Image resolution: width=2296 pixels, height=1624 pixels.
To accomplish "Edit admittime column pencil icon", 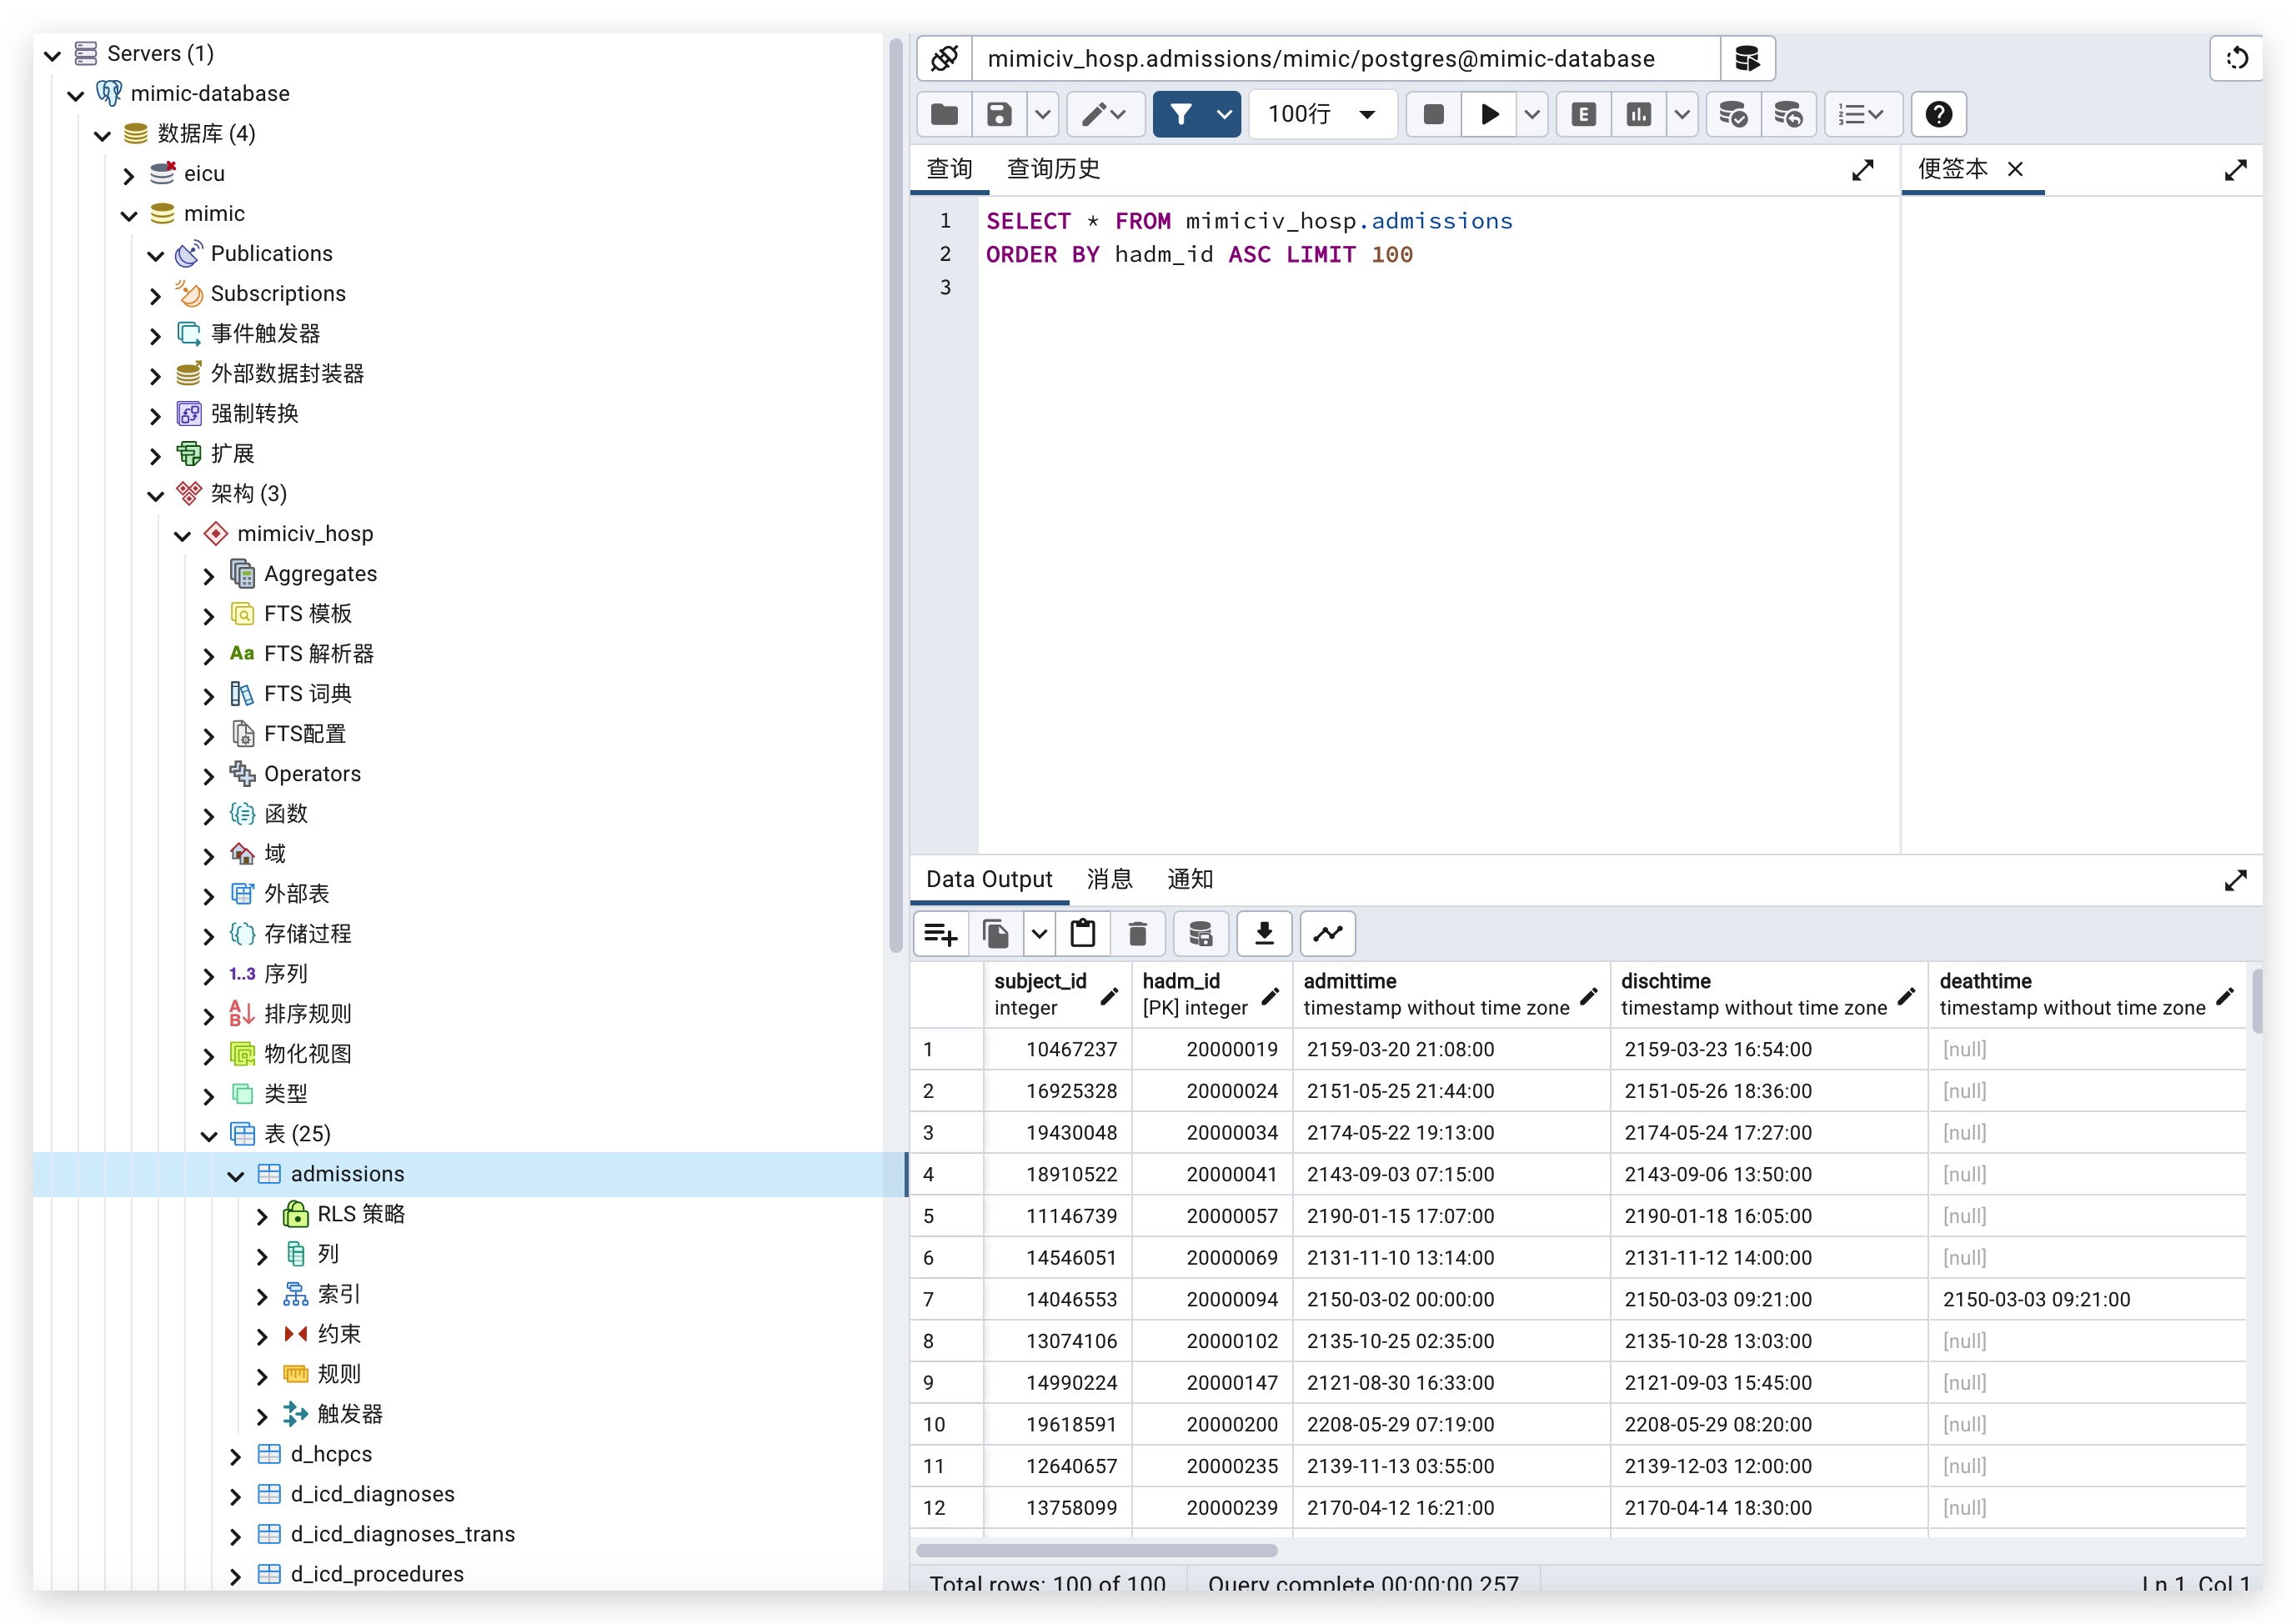I will pyautogui.click(x=1589, y=996).
